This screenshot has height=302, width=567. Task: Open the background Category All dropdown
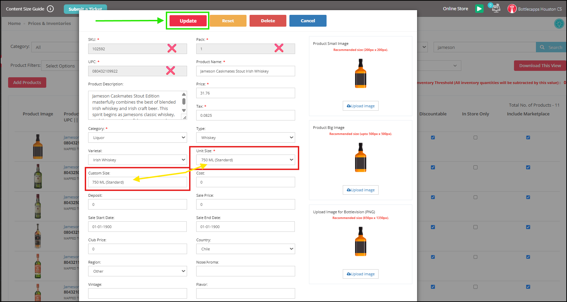[x=55, y=47]
